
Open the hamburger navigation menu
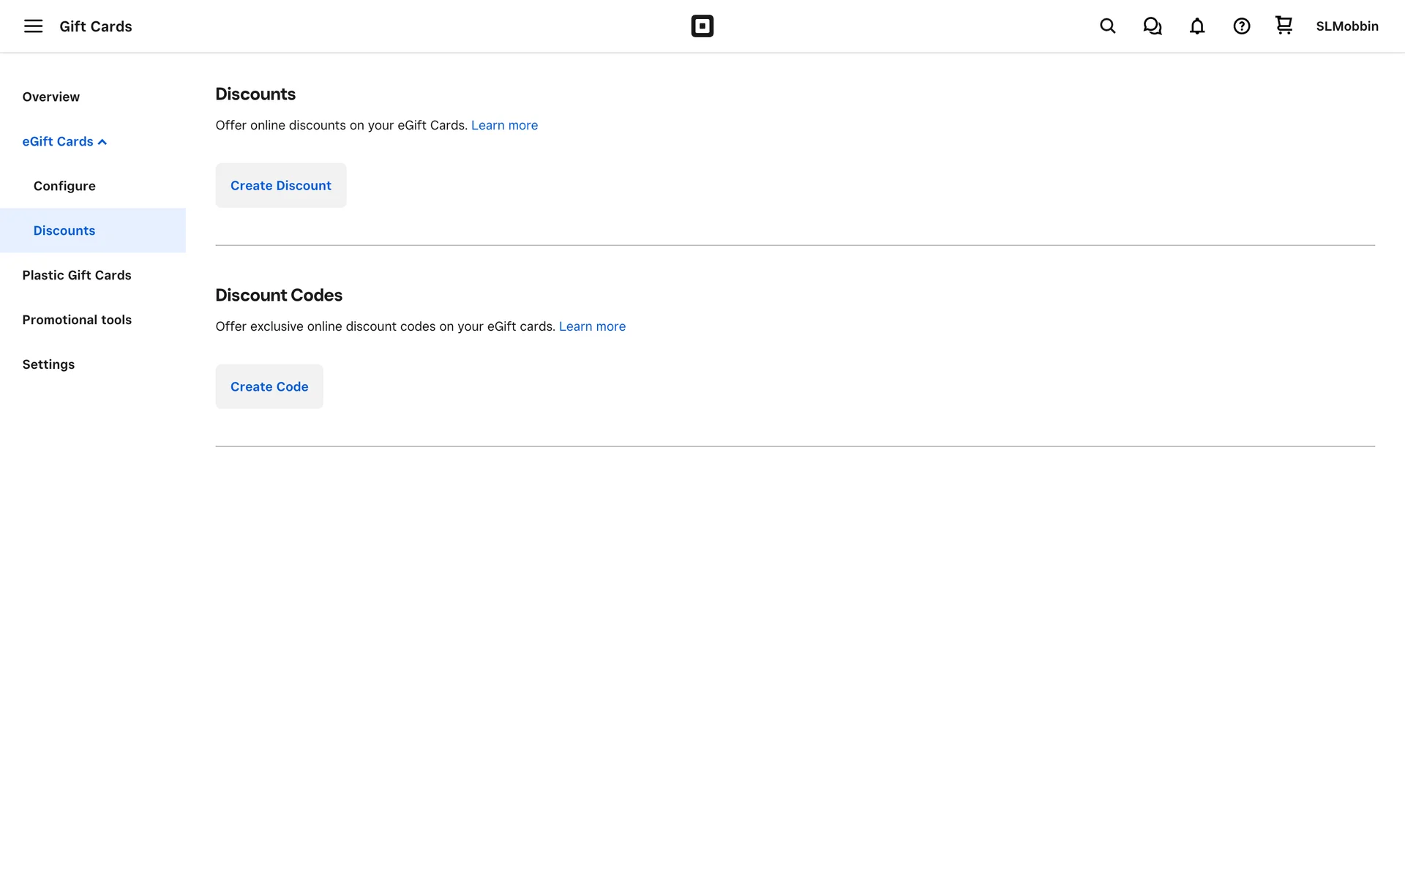point(33,26)
